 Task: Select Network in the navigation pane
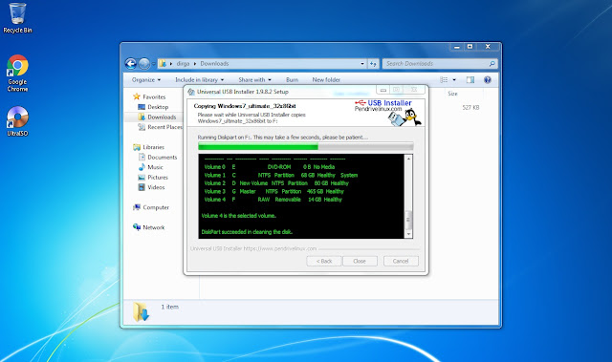pos(149,227)
